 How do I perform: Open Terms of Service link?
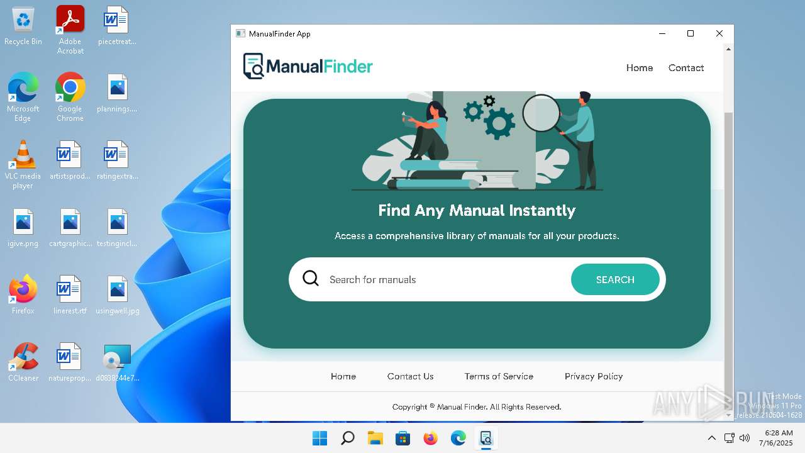[x=499, y=376]
